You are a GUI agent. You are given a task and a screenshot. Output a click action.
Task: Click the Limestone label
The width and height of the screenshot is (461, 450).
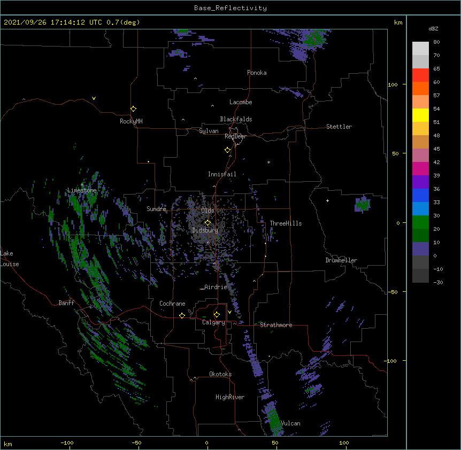(x=82, y=190)
